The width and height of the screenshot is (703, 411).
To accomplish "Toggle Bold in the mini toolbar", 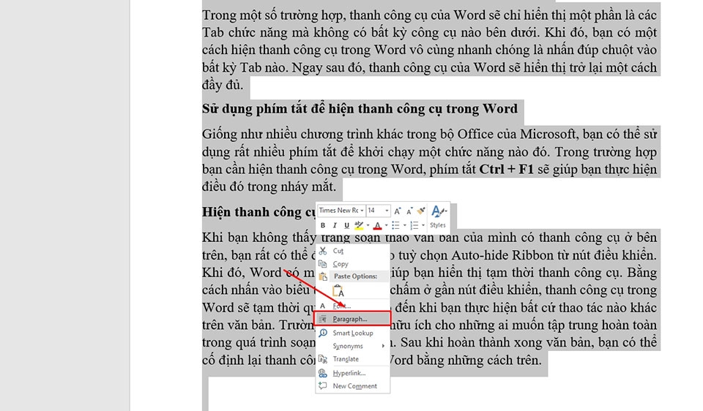I will (x=323, y=225).
